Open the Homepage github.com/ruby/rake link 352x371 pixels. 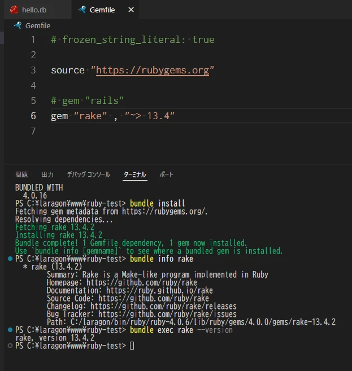(142, 282)
